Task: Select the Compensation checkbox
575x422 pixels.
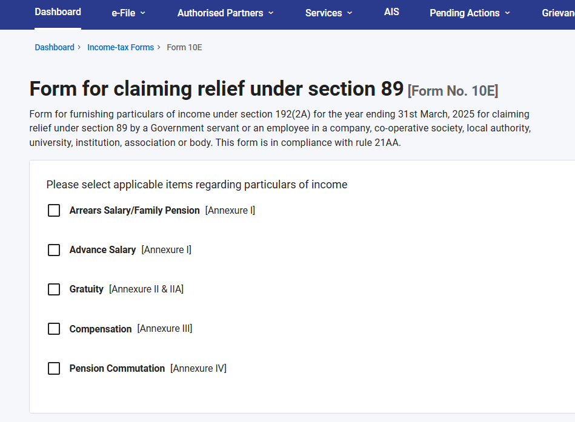Action: click(x=53, y=328)
